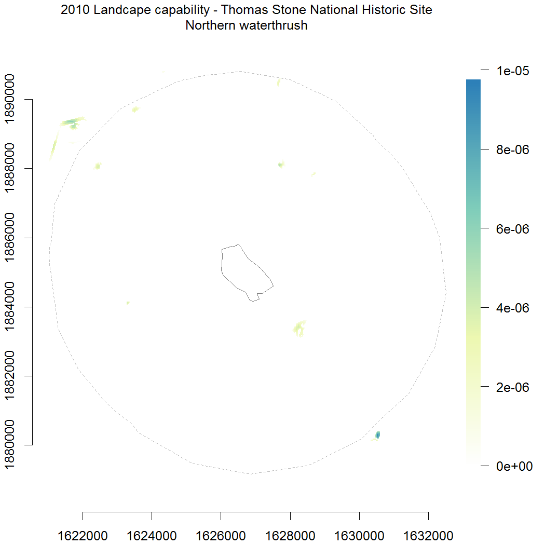Click the x-axis label 1632000
Image resolution: width=545 pixels, height=545 pixels.
(x=428, y=536)
